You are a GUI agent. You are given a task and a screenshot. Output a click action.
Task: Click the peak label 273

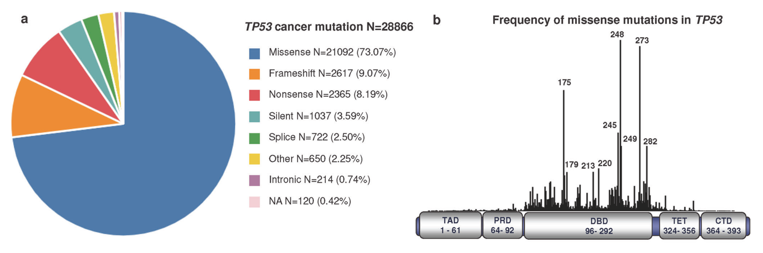tap(642, 41)
